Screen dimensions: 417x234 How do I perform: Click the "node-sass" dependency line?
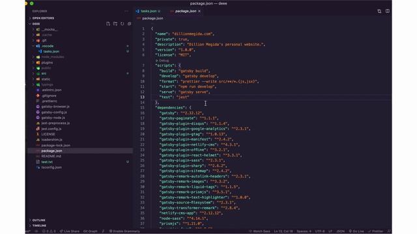point(184,218)
